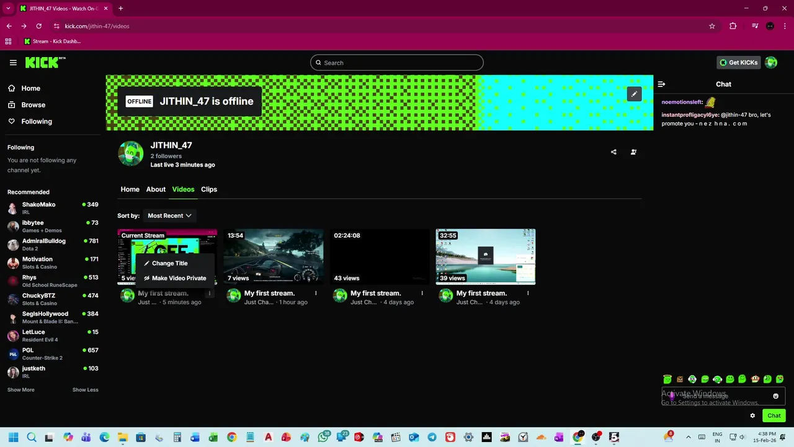794x447 pixels.
Task: Open the 13:54 racing video thumbnail
Action: pyautogui.click(x=274, y=257)
